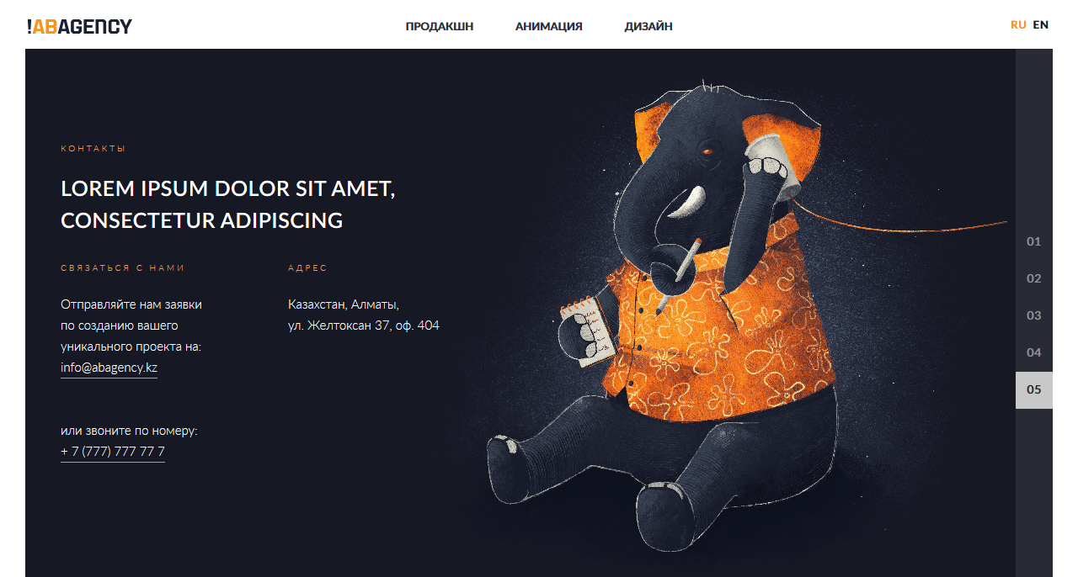Viewport: 1078px width, 577px height.
Task: Switch site language to EN
Action: point(1041,24)
